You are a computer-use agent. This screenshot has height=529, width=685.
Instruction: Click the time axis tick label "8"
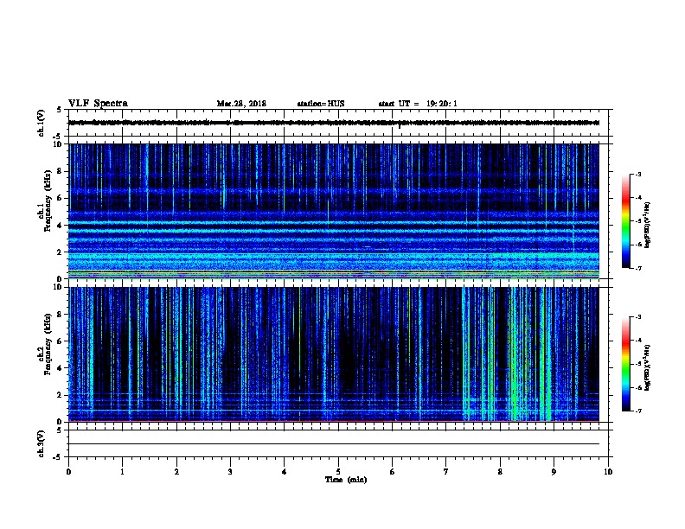[500, 471]
